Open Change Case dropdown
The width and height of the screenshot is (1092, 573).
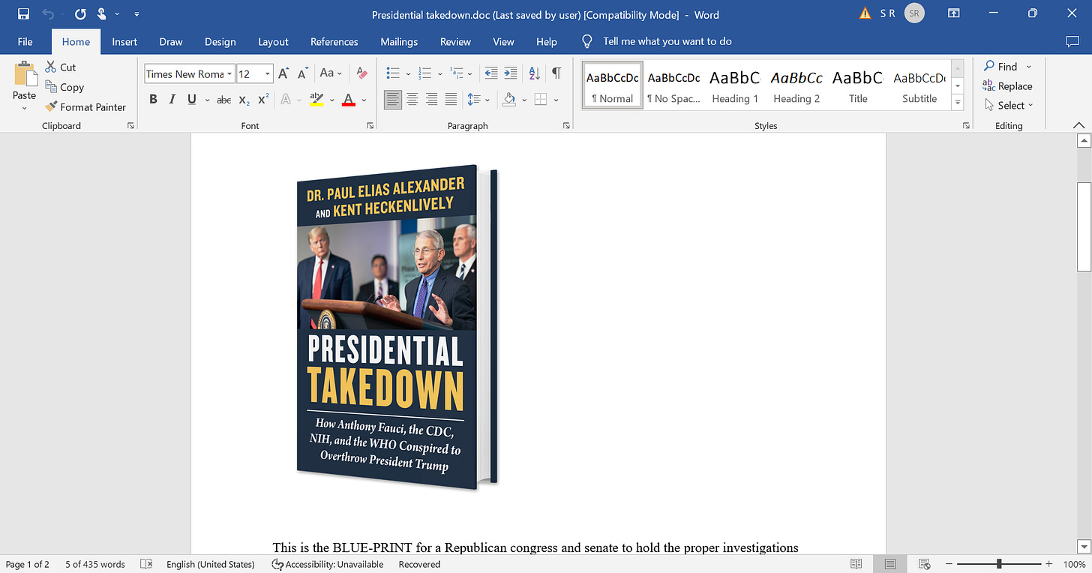coord(331,73)
